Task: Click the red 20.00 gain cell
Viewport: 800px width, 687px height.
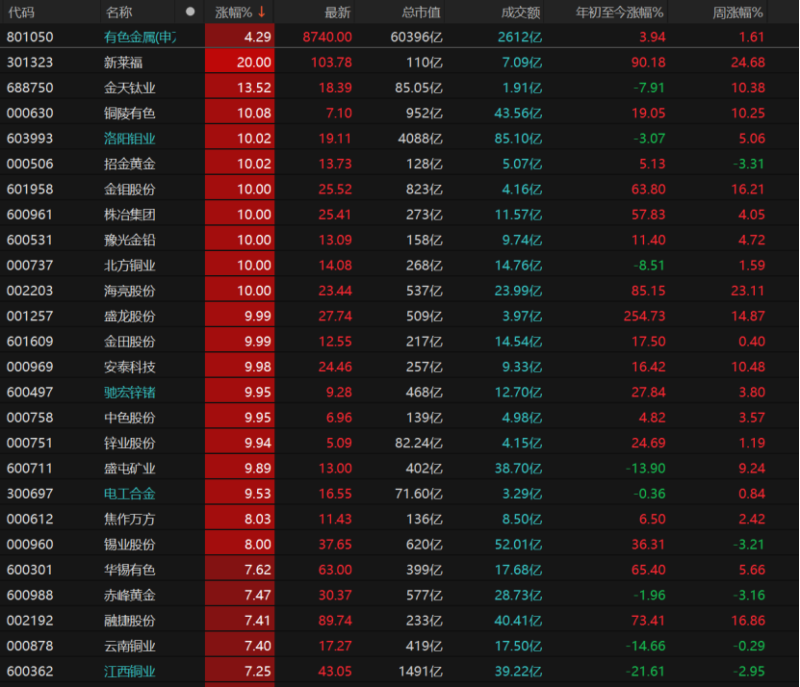Action: pos(240,63)
